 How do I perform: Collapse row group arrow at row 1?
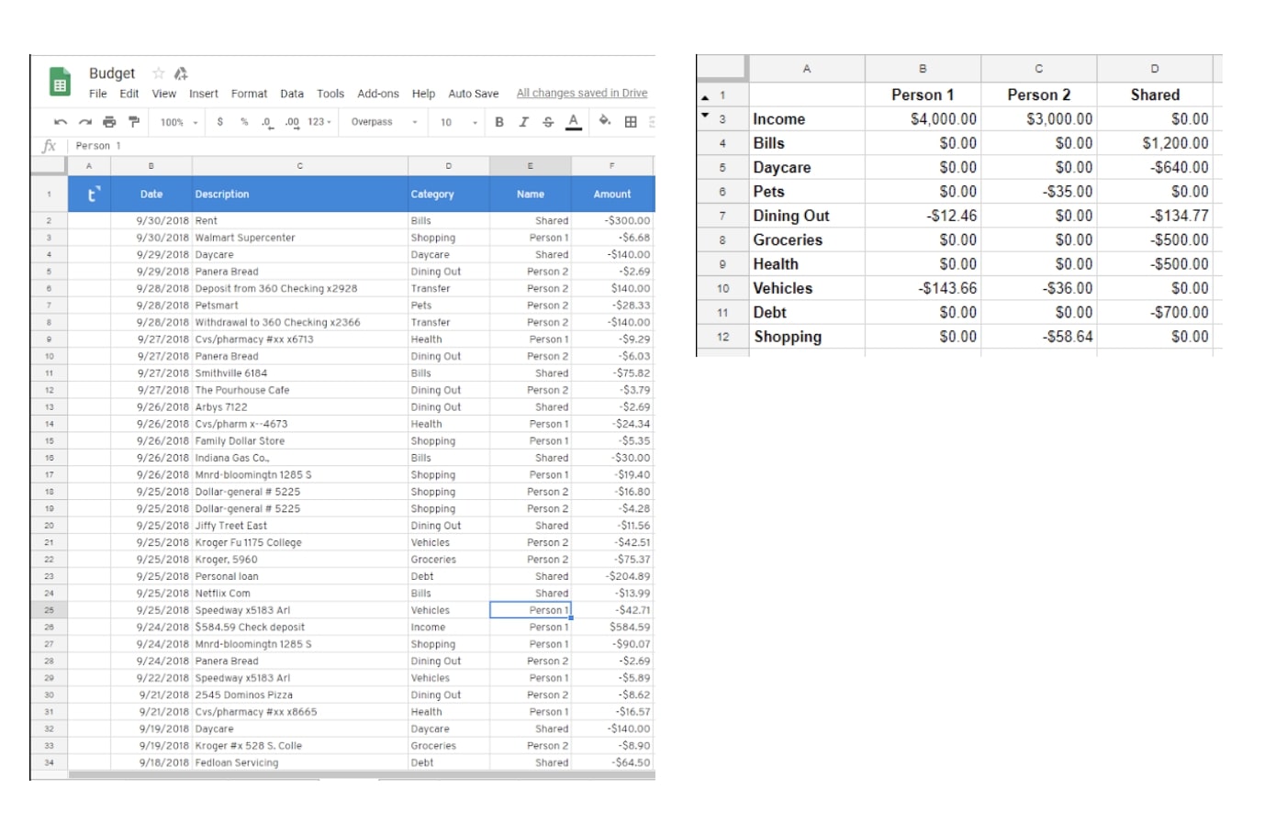[705, 96]
